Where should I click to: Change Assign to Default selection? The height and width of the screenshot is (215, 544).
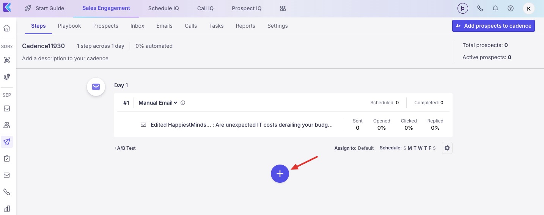366,148
